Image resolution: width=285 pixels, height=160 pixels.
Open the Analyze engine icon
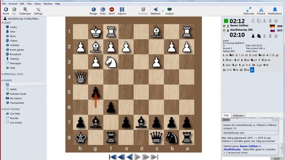[169, 11]
